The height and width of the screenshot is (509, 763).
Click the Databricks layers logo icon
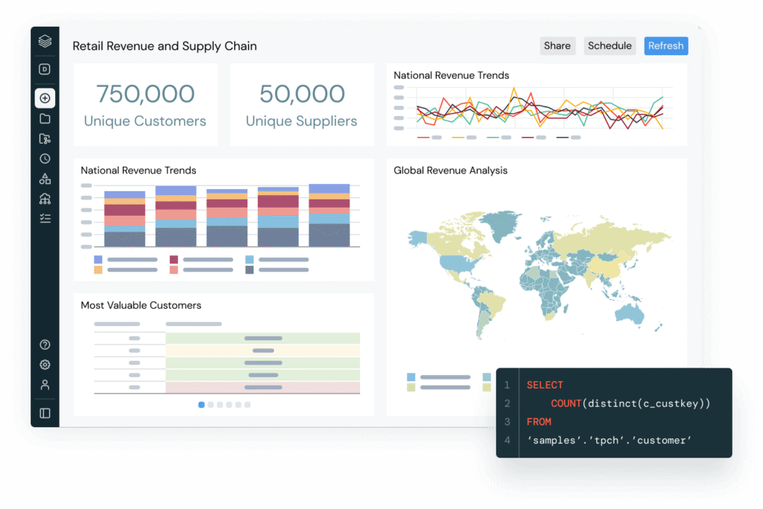tap(45, 42)
